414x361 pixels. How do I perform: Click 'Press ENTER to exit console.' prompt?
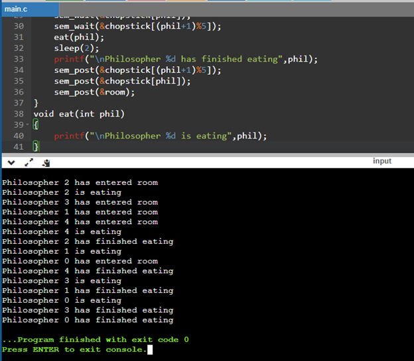click(x=74, y=350)
